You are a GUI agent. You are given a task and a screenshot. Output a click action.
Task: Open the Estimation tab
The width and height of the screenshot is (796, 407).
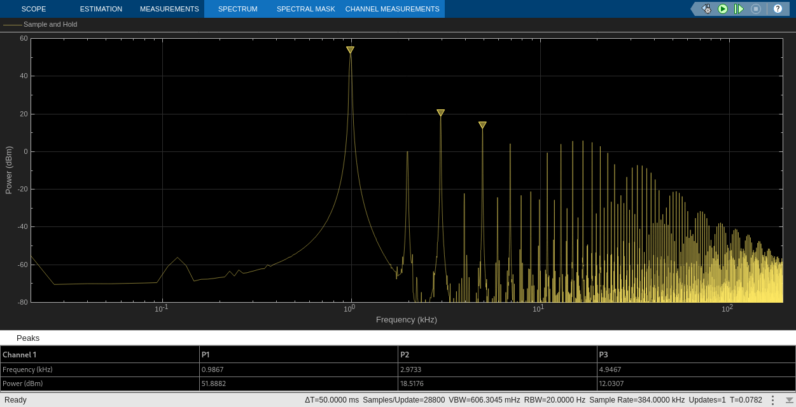tap(101, 9)
